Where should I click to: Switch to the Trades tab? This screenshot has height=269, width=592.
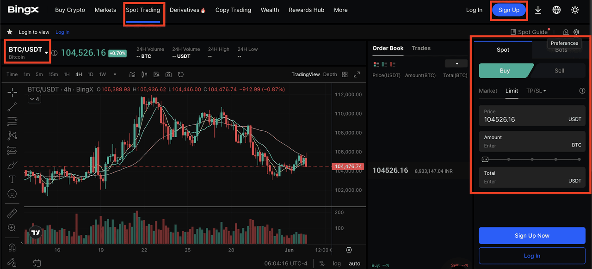point(421,48)
